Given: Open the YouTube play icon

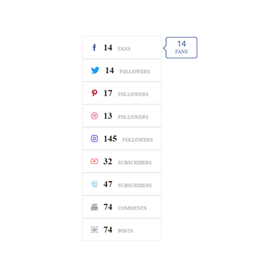Looking at the screenshot, I should pos(95,161).
